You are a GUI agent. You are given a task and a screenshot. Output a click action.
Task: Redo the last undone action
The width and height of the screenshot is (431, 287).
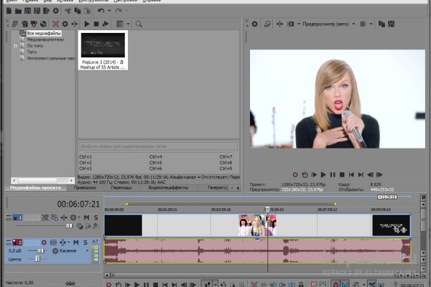coord(119,11)
